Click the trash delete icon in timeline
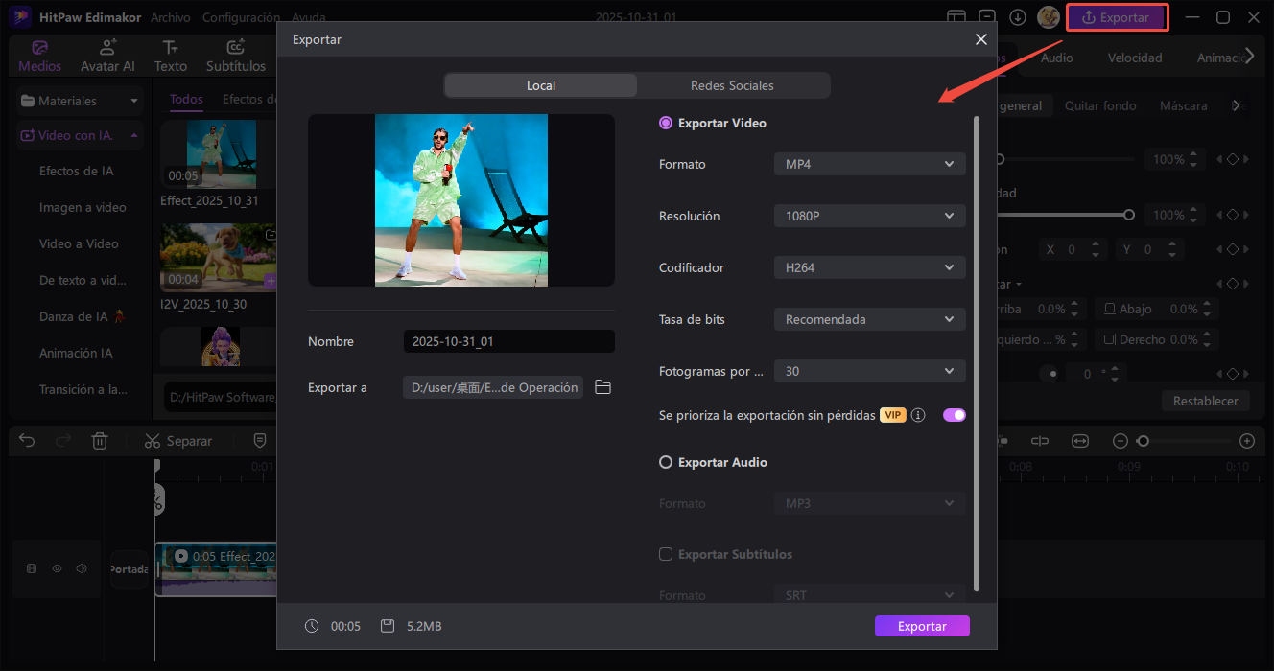 [100, 441]
